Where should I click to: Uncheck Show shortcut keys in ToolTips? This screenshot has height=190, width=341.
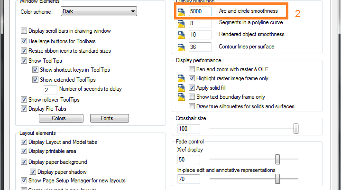35,70
